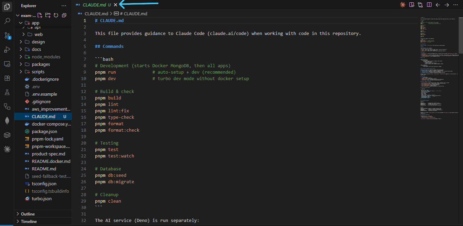Navigate back with the left arrow
The height and width of the screenshot is (226, 463).
coord(438,5)
